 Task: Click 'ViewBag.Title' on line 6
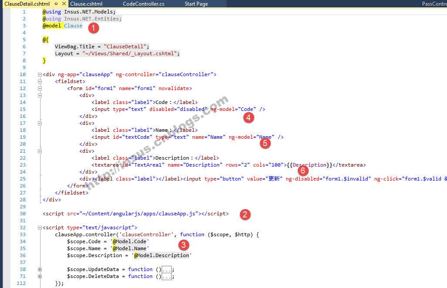coord(74,47)
